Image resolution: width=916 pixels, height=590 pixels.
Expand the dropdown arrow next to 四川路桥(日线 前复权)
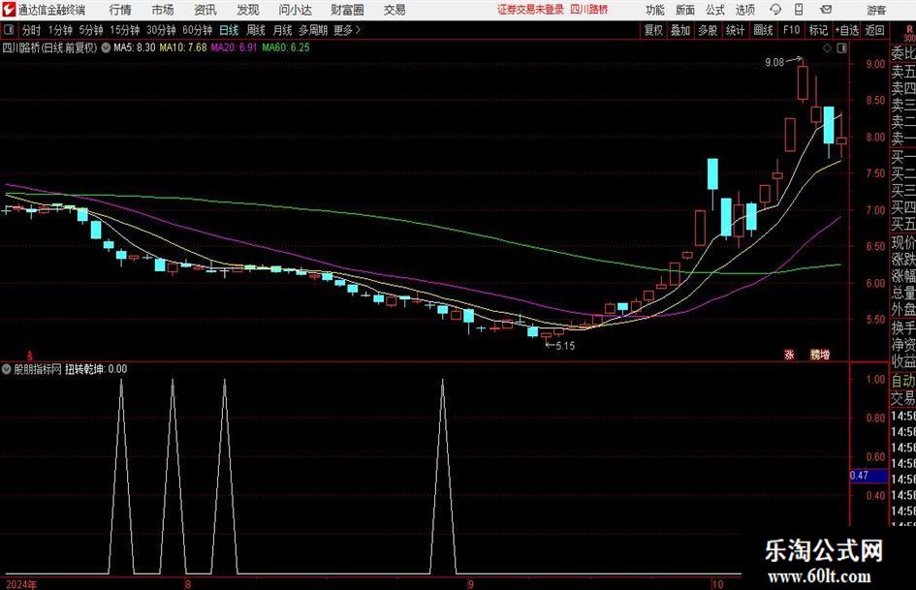tap(106, 47)
